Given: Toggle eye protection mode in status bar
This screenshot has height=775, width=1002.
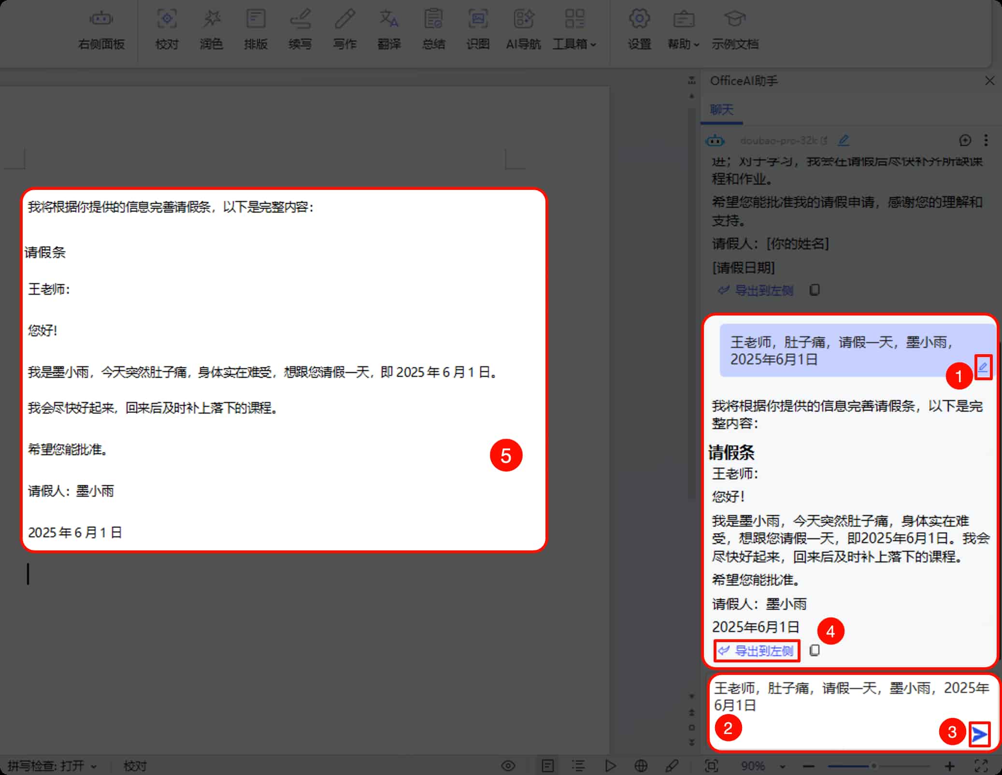Looking at the screenshot, I should (x=508, y=766).
